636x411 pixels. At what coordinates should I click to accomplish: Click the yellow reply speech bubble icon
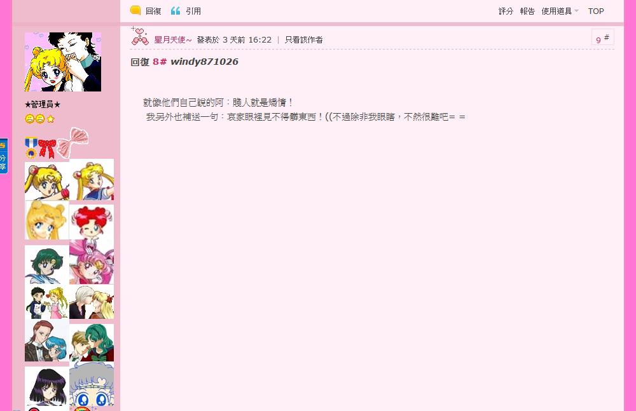[x=135, y=11]
